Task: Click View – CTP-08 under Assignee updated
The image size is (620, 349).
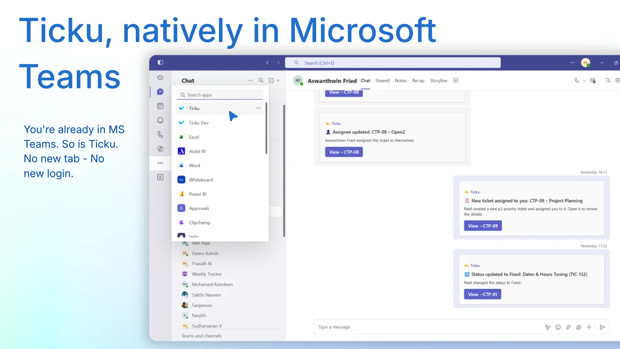Action: coord(344,152)
